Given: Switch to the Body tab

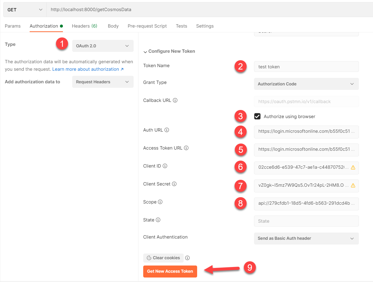Looking at the screenshot, I should 113,26.
